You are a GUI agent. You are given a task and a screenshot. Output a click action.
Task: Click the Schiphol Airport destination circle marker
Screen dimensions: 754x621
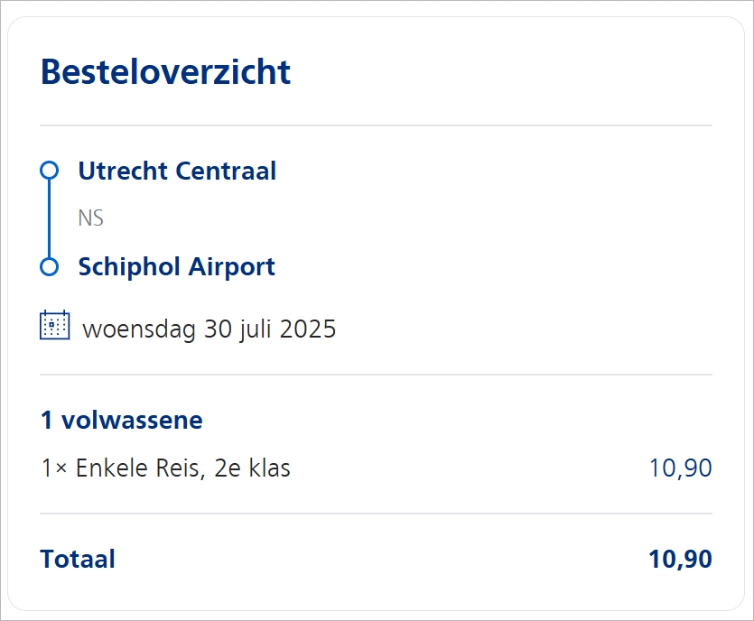coord(50,267)
